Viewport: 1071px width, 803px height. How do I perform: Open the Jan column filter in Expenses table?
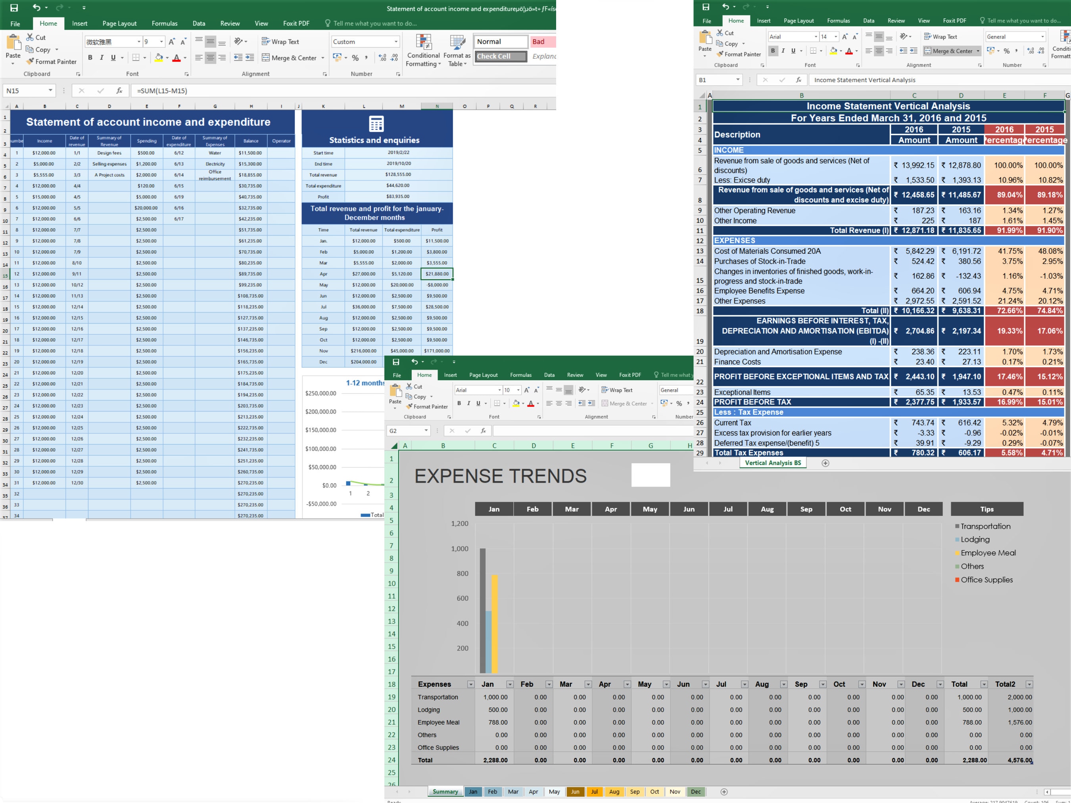tap(510, 684)
